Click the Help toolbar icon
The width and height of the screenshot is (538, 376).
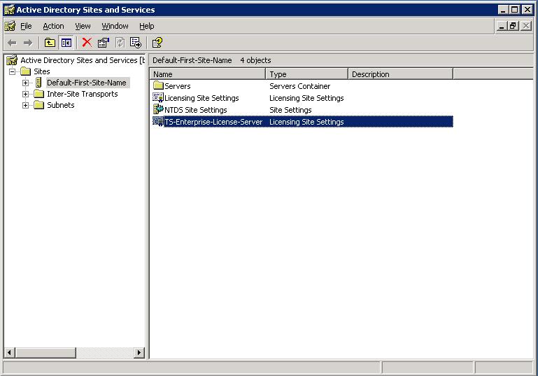[157, 43]
